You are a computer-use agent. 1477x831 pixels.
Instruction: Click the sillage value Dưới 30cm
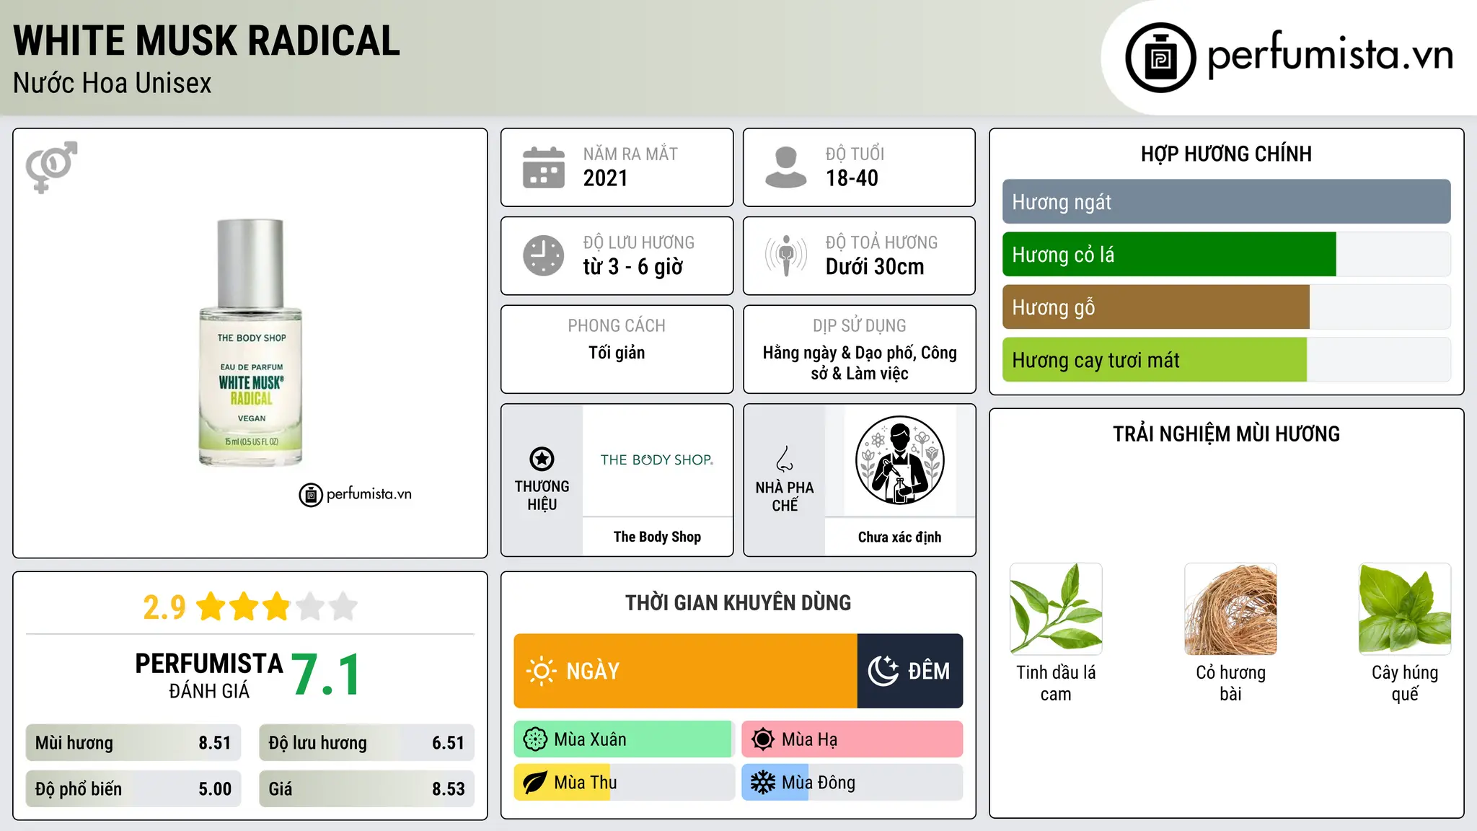pyautogui.click(x=875, y=267)
